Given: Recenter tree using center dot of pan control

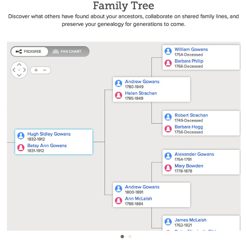Looking at the screenshot, I should coord(19,70).
